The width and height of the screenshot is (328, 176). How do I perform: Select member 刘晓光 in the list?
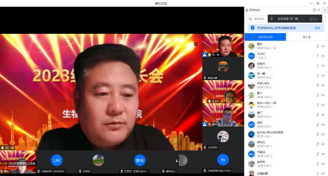[286, 66]
